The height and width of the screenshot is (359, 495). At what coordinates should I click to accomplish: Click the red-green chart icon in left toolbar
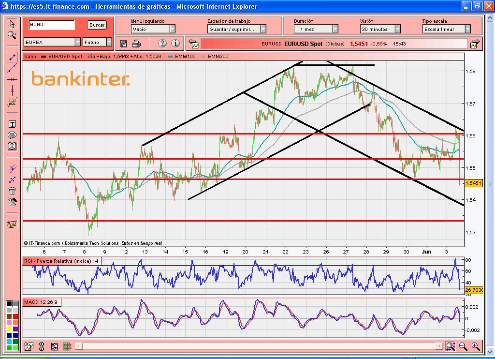[x=12, y=224]
